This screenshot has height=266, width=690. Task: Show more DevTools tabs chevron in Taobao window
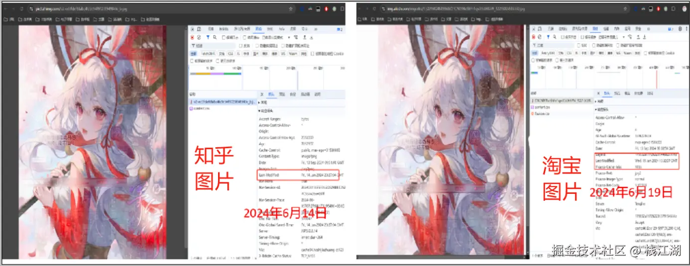pyautogui.click(x=648, y=29)
